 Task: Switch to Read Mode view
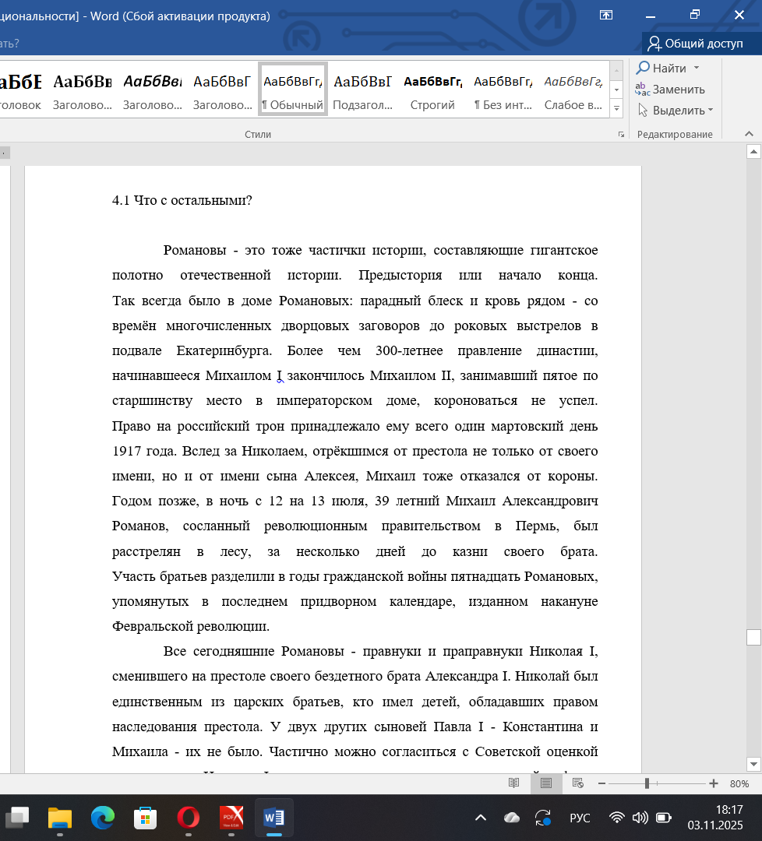513,783
